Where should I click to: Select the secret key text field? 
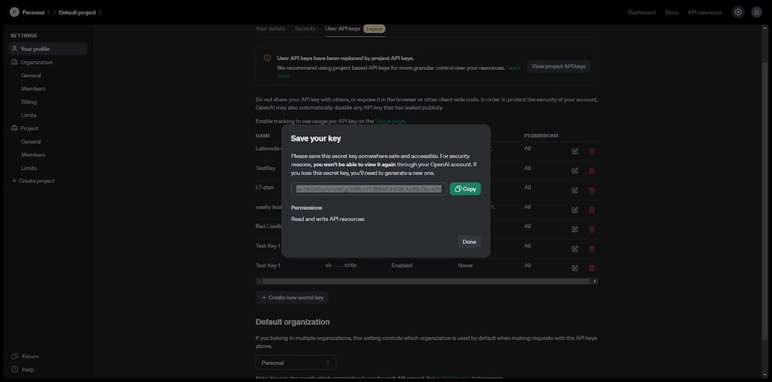[x=369, y=189]
